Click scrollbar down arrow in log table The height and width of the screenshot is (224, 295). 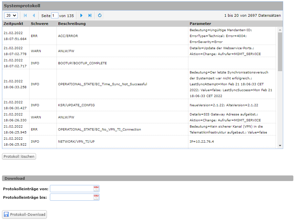(x=280, y=145)
